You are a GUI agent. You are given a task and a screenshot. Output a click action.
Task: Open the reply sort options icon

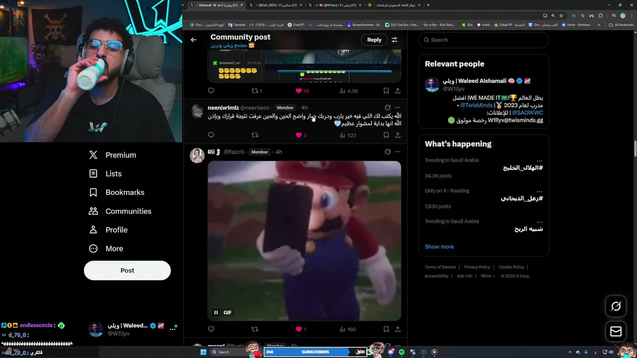click(395, 40)
